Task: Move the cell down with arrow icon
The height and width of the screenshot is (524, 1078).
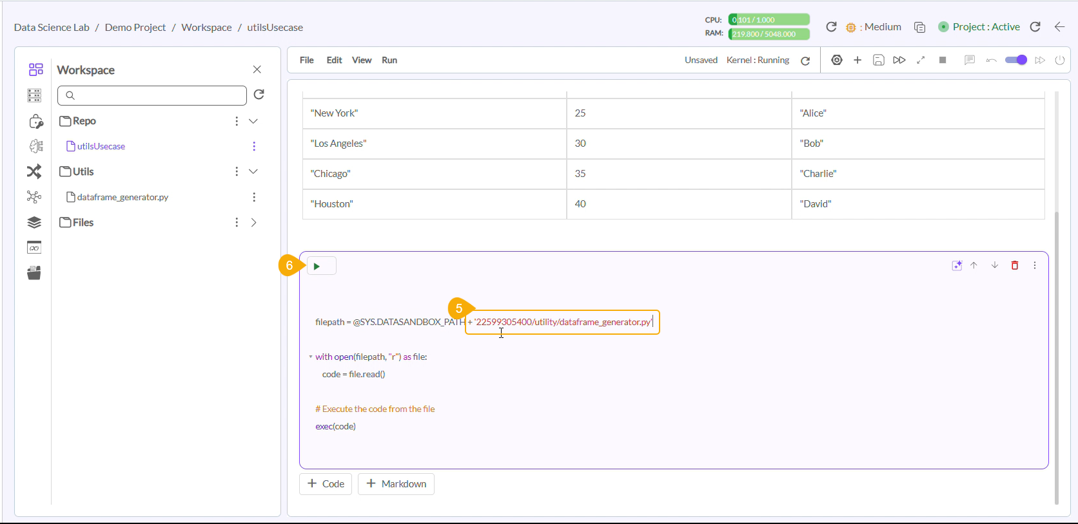Action: click(994, 265)
